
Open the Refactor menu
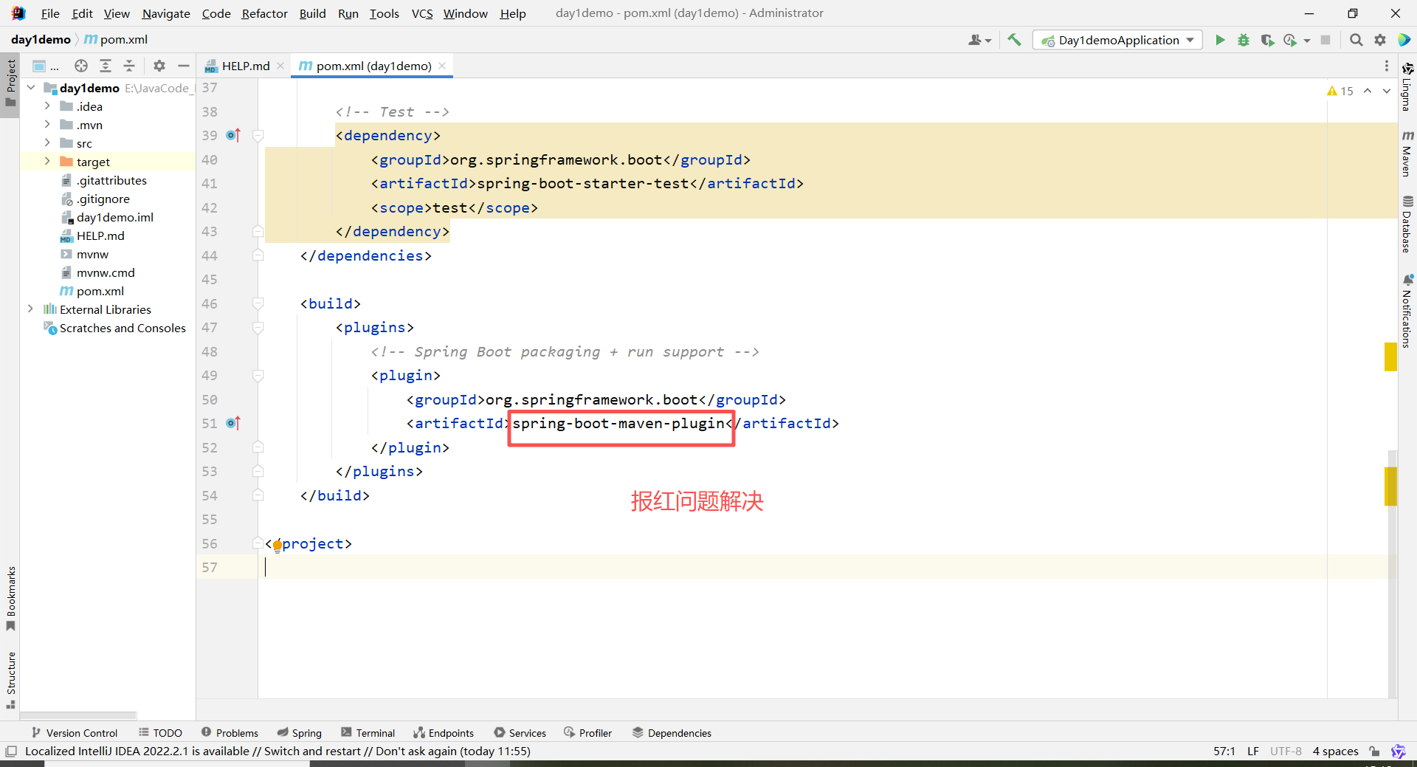click(264, 13)
